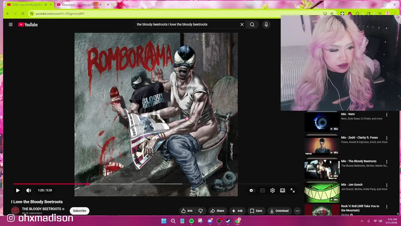Play the paused video
The height and width of the screenshot is (226, 401).
(18, 190)
